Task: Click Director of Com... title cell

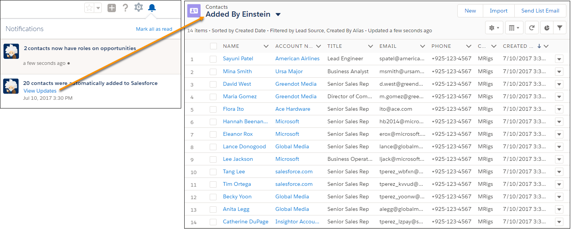Action: (350, 96)
